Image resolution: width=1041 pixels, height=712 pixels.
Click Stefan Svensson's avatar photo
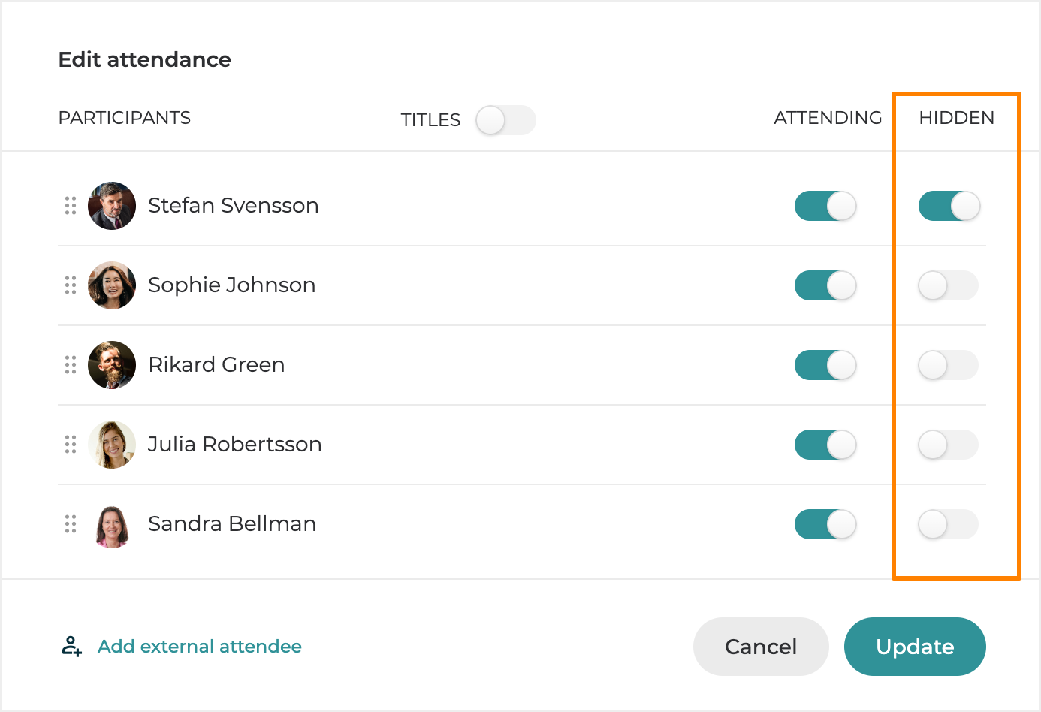coord(112,206)
